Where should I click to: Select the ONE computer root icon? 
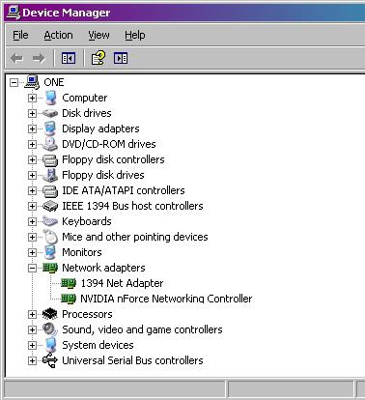32,82
